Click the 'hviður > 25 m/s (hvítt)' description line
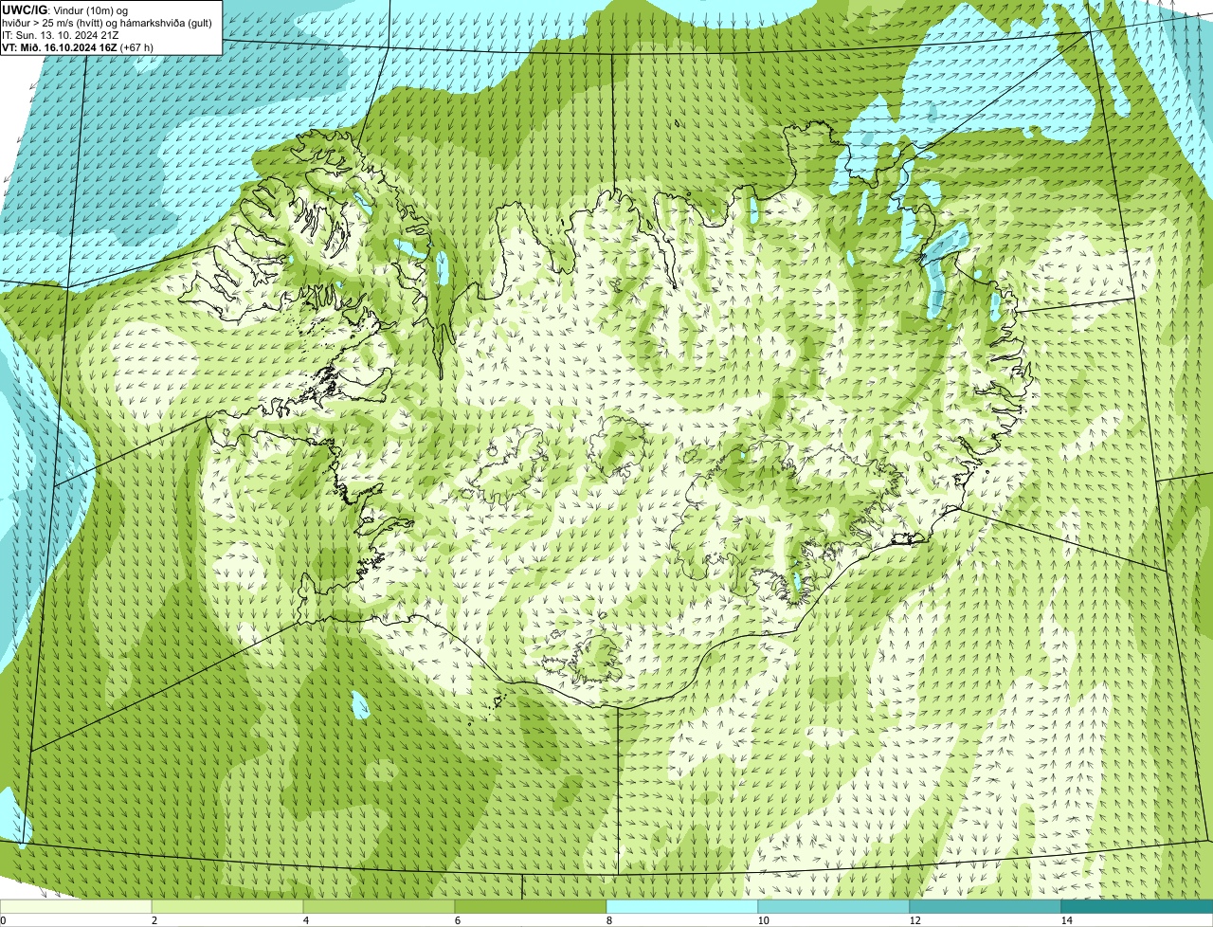The width and height of the screenshot is (1213, 927). 107,22
